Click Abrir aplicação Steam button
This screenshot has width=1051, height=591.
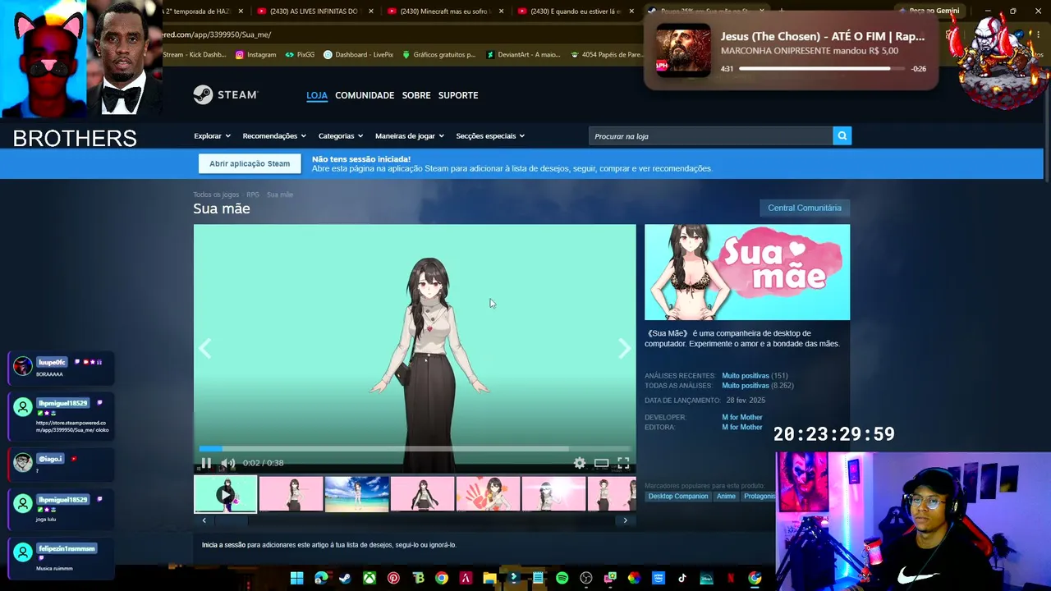point(250,163)
